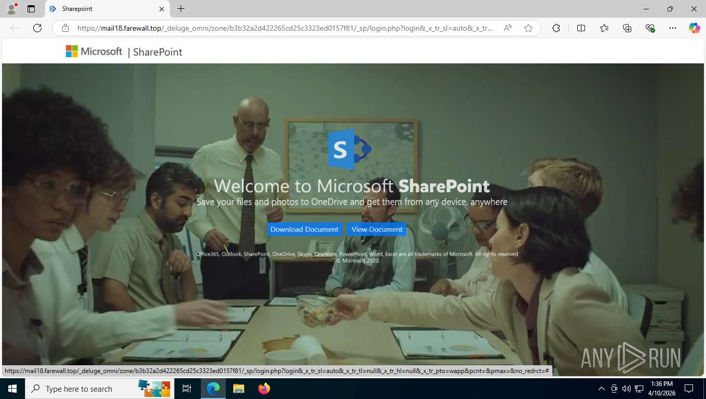Launch the Copilot sidebar
This screenshot has width=706, height=399.
[x=695, y=28]
